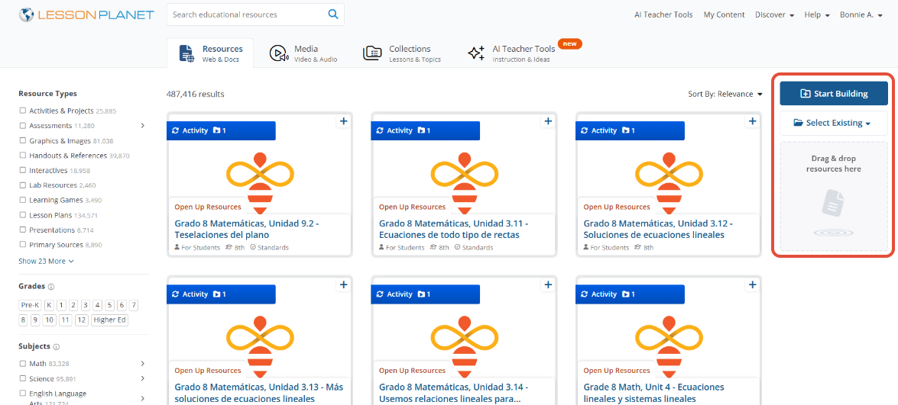The image size is (898, 405).
Task: Open My Content in top navigation
Action: point(724,14)
